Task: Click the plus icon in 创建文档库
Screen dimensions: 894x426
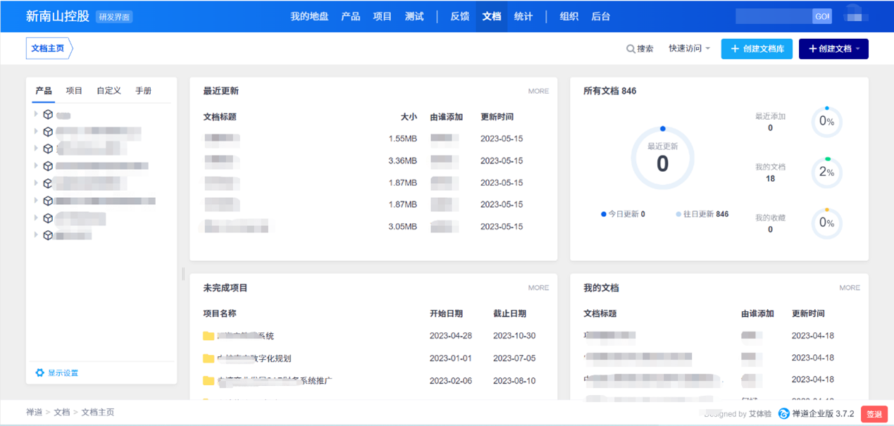Action: [735, 49]
